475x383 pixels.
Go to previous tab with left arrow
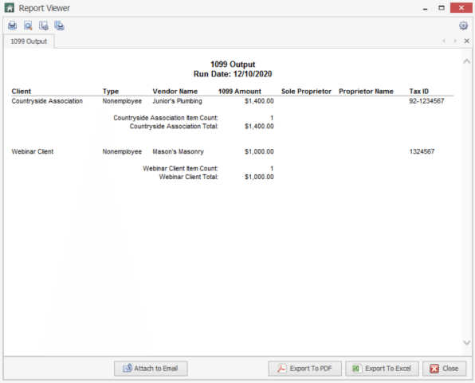(444, 41)
